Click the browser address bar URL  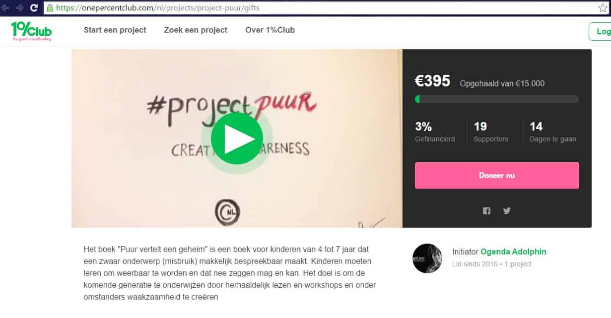[x=158, y=8]
